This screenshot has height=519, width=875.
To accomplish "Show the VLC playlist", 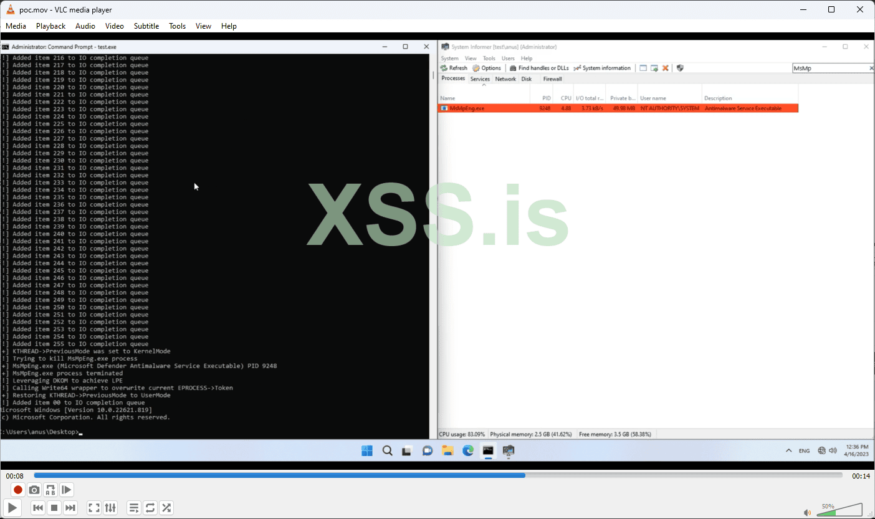I will pyautogui.click(x=134, y=508).
